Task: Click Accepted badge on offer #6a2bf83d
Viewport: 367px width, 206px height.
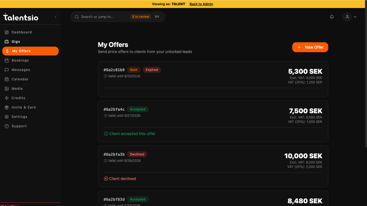Action: click(138, 199)
